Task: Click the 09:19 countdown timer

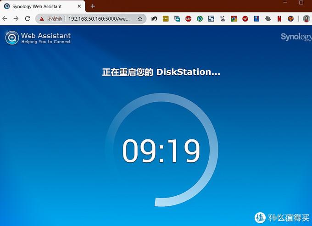Action: [x=161, y=151]
